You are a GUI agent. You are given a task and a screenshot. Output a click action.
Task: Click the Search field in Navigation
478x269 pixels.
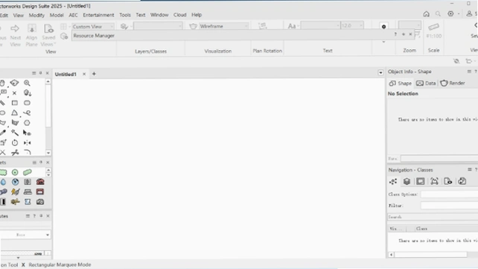[x=433, y=217]
